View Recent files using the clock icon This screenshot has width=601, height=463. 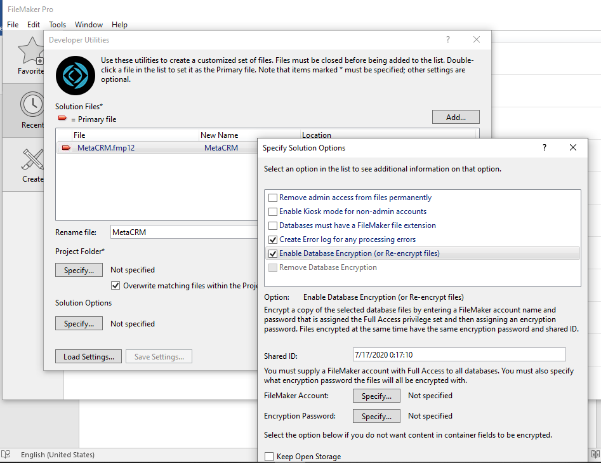pyautogui.click(x=32, y=104)
